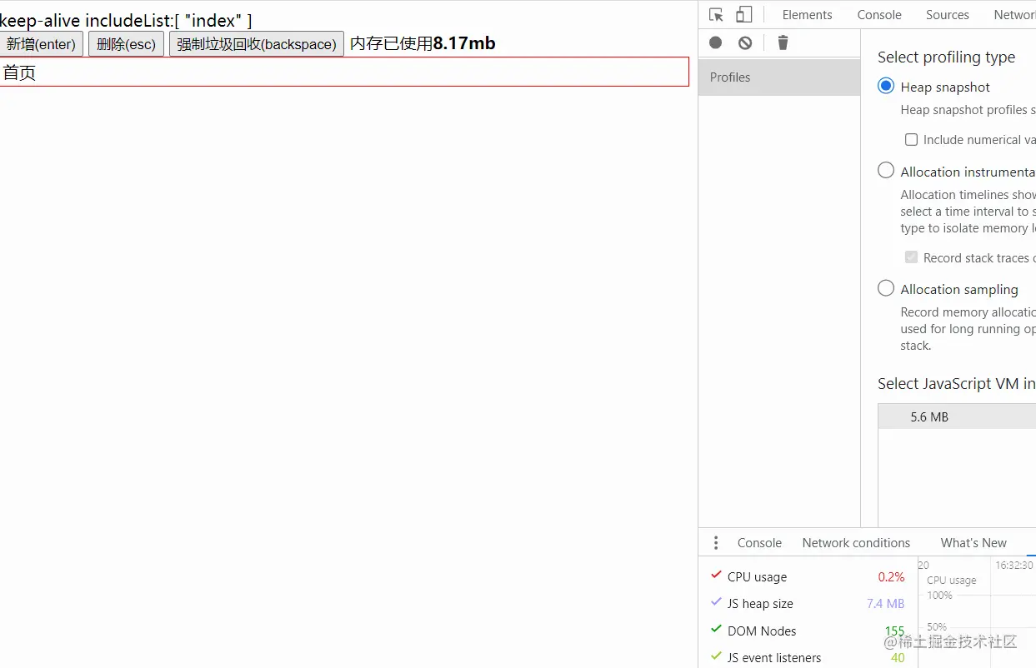This screenshot has height=668, width=1036.
Task: Click the 155 DOM Nodes value
Action: (x=894, y=631)
